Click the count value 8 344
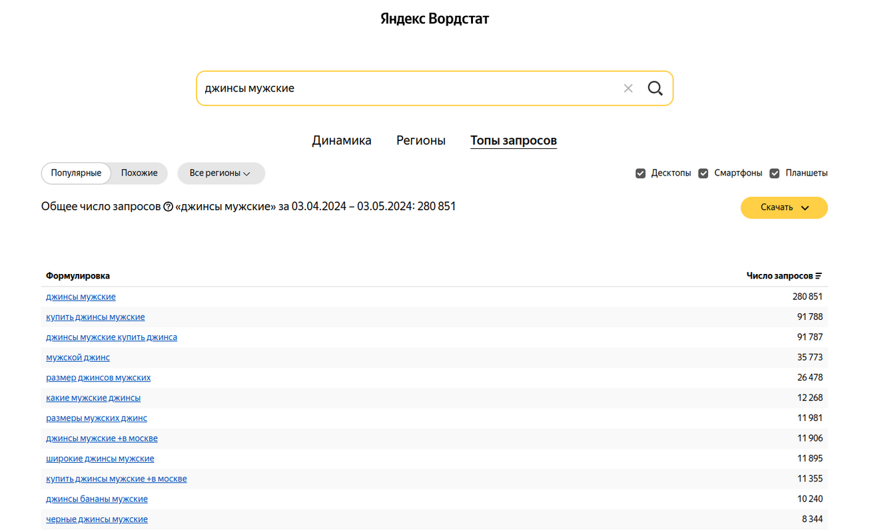 [812, 519]
